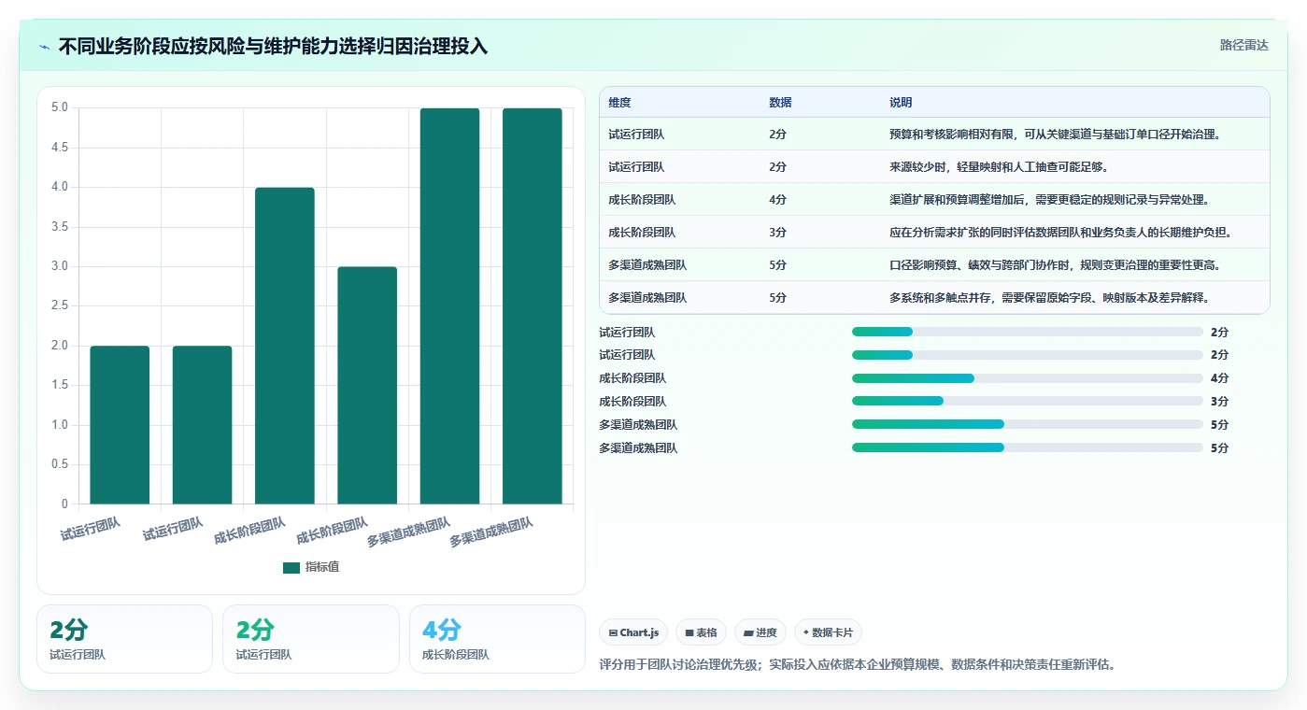Click the 指标值 legend label text
The height and width of the screenshot is (710, 1307).
[322, 567]
